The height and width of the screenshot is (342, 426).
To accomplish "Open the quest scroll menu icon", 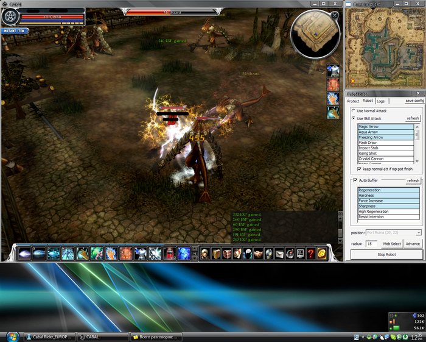I will (237, 254).
